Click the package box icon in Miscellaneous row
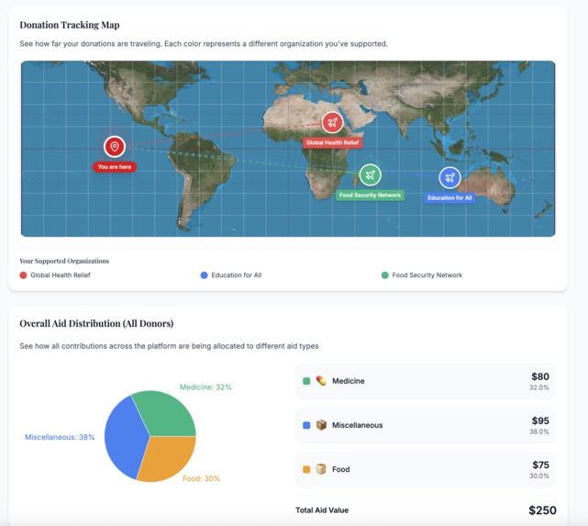This screenshot has height=526, width=588. [321, 425]
